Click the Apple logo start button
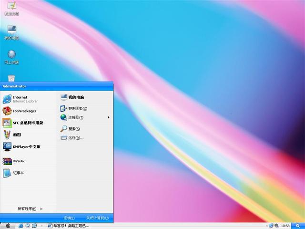This screenshot has width=305, height=229. tap(8, 226)
